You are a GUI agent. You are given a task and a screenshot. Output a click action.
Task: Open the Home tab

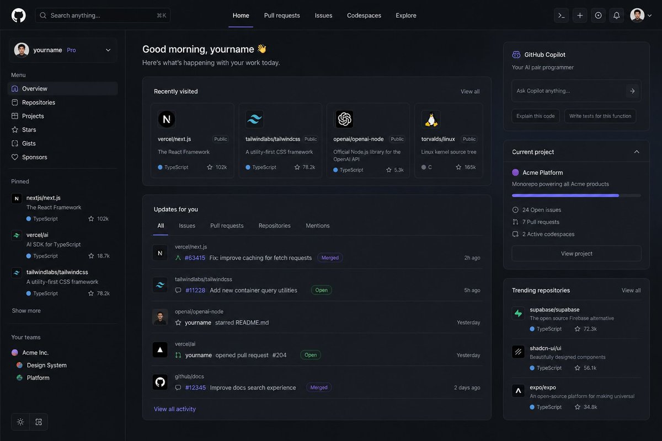pyautogui.click(x=241, y=15)
